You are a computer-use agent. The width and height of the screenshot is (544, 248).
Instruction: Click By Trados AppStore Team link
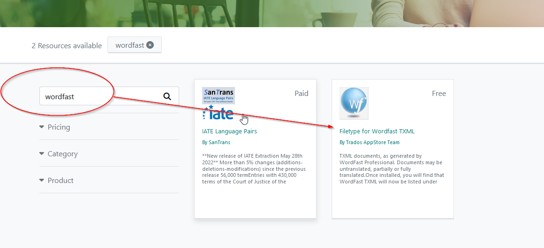[x=370, y=142]
